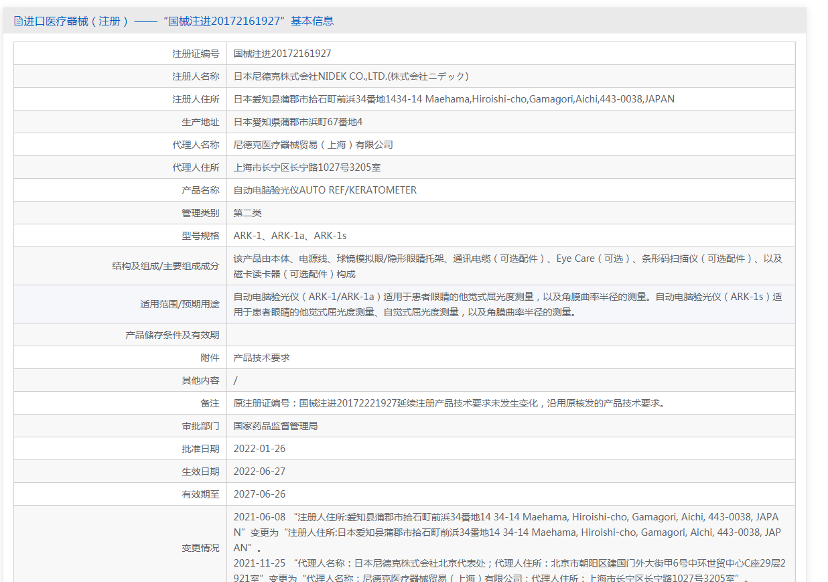Click registration number value 国械注进20172161927

(282, 54)
